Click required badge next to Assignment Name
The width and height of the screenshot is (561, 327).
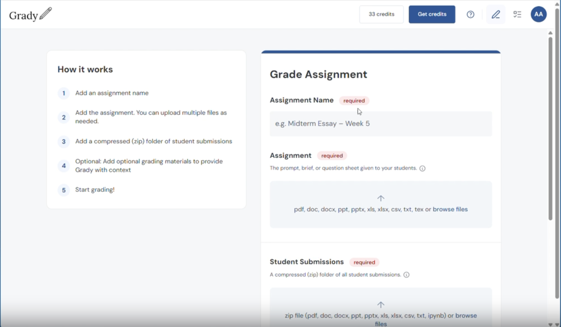coord(354,101)
